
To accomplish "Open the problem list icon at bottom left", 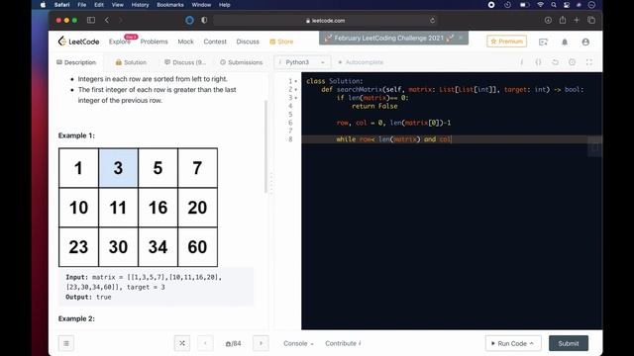I will (66, 343).
